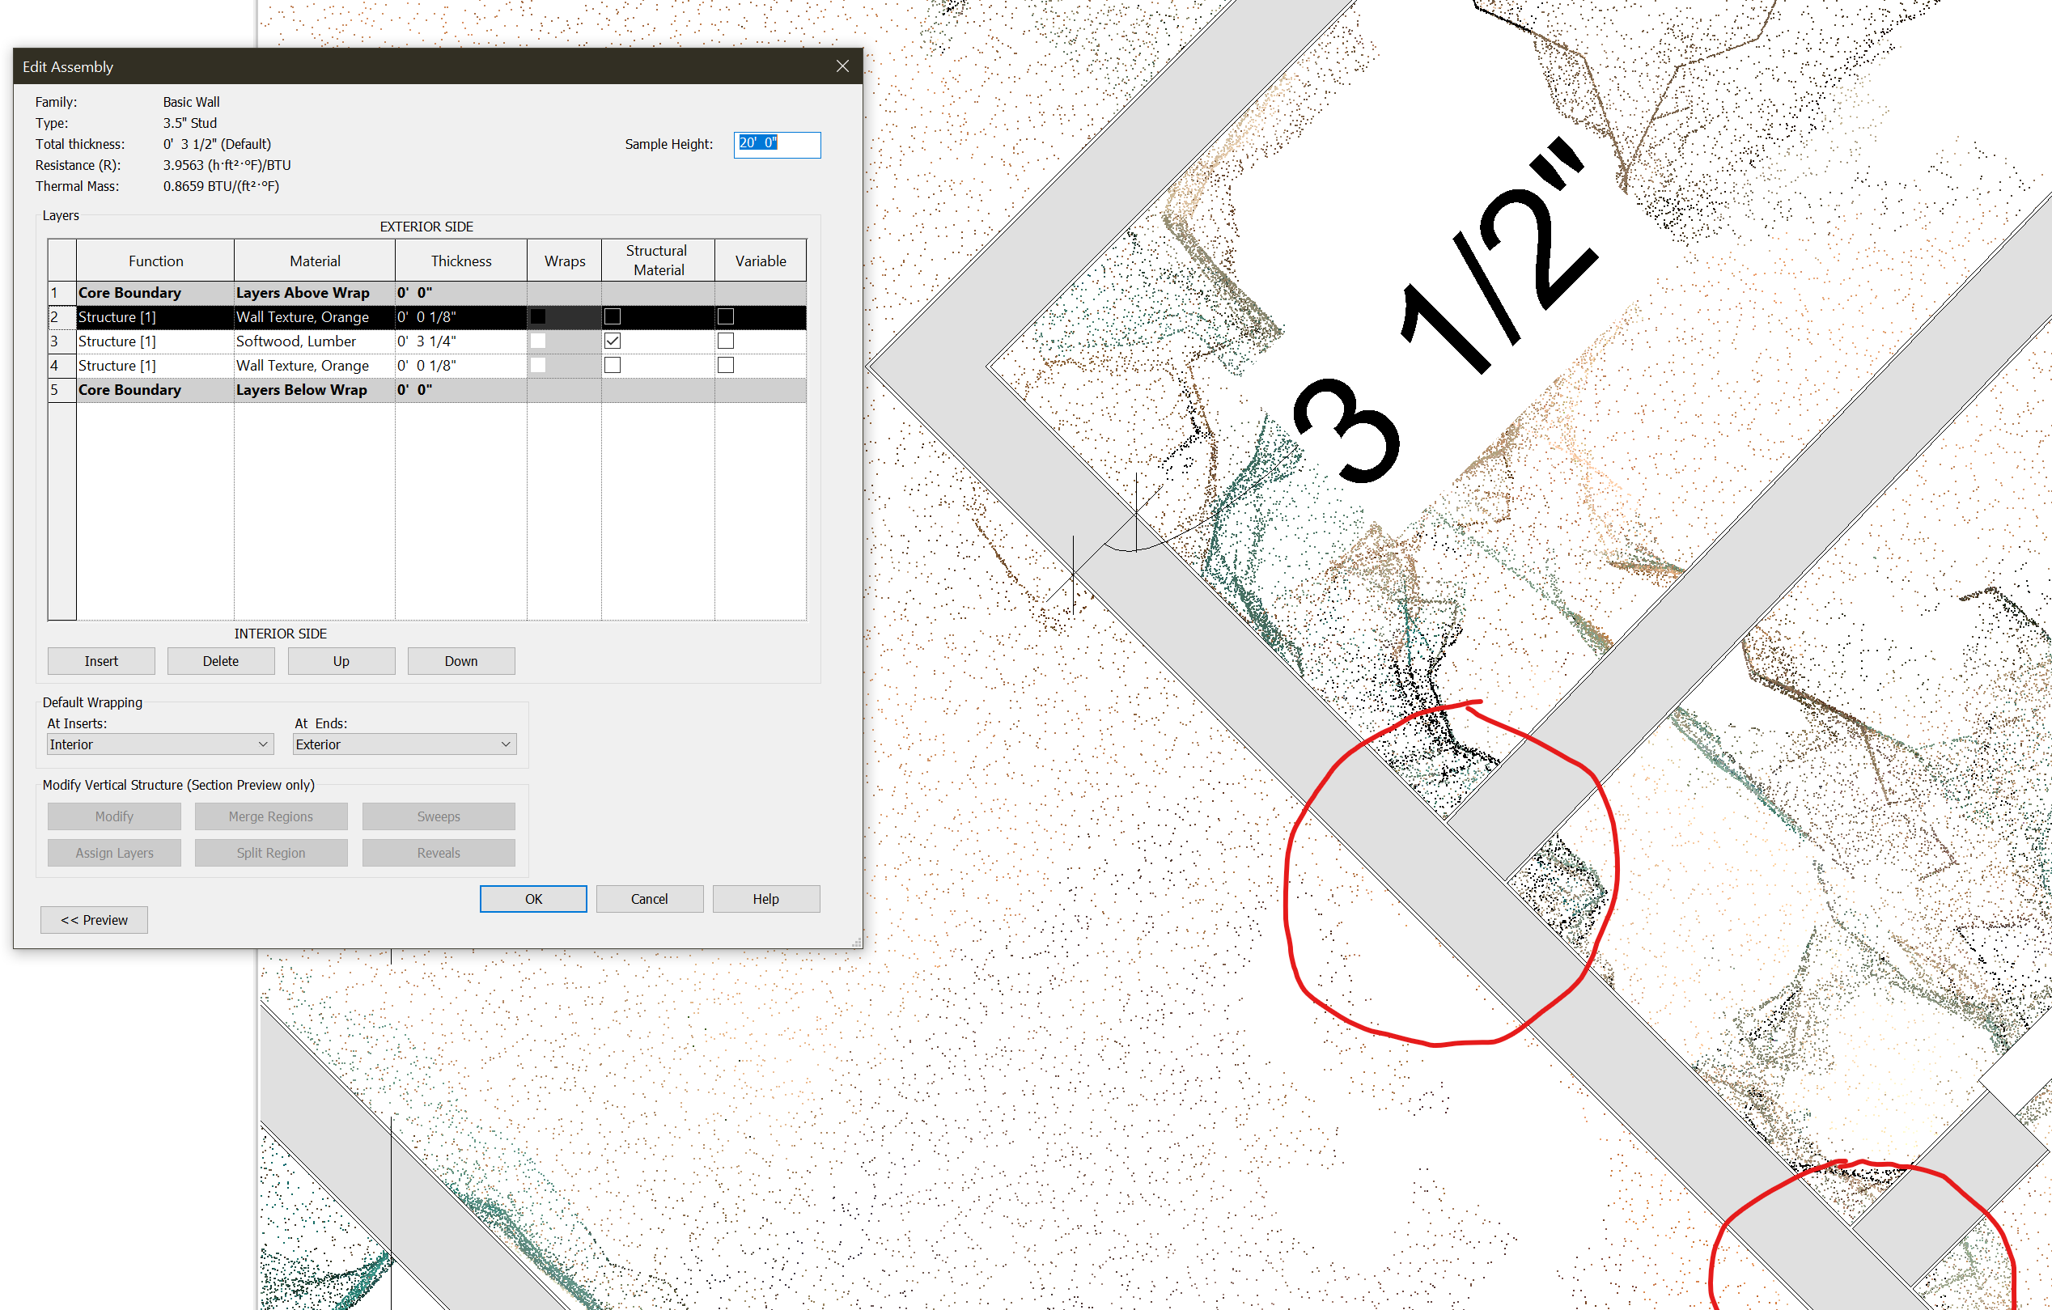Select the row 4 Structure [1] function cell
This screenshot has height=1310, width=2052.
tap(155, 365)
